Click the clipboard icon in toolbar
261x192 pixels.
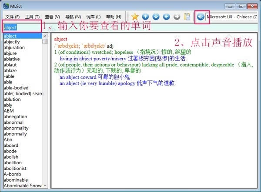187,17
